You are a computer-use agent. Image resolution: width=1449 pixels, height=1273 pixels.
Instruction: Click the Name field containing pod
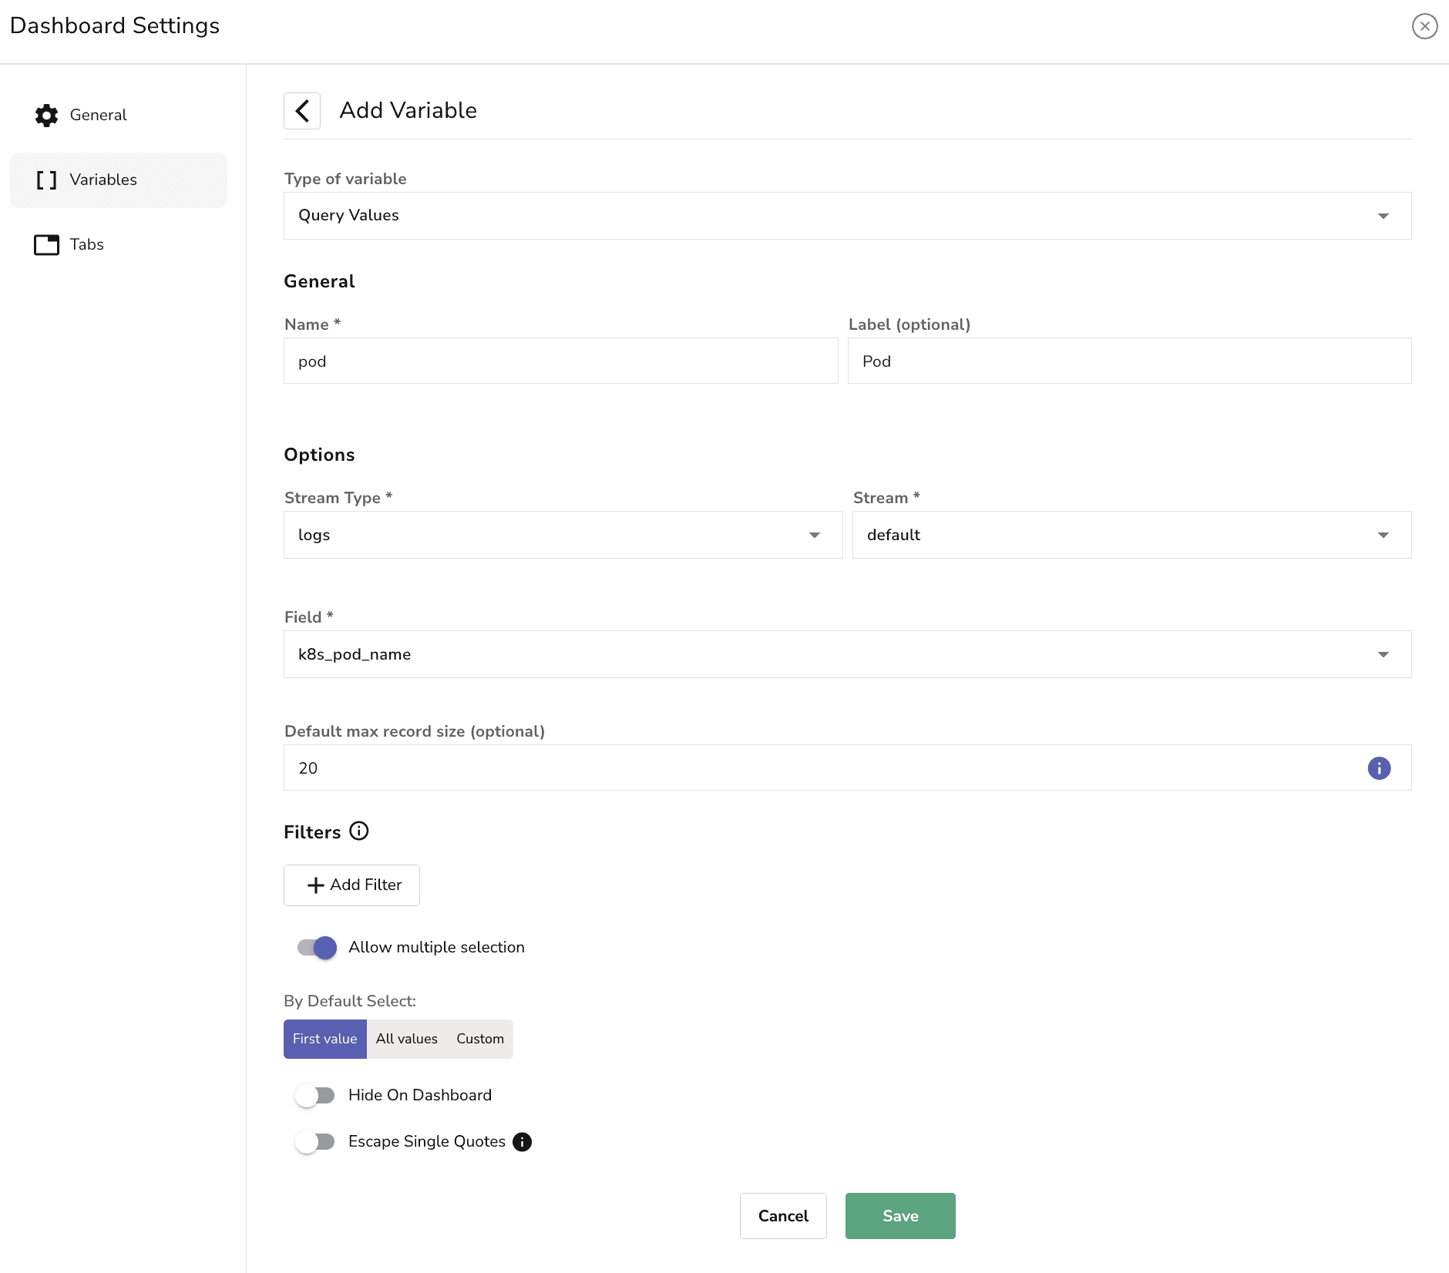pyautogui.click(x=560, y=361)
